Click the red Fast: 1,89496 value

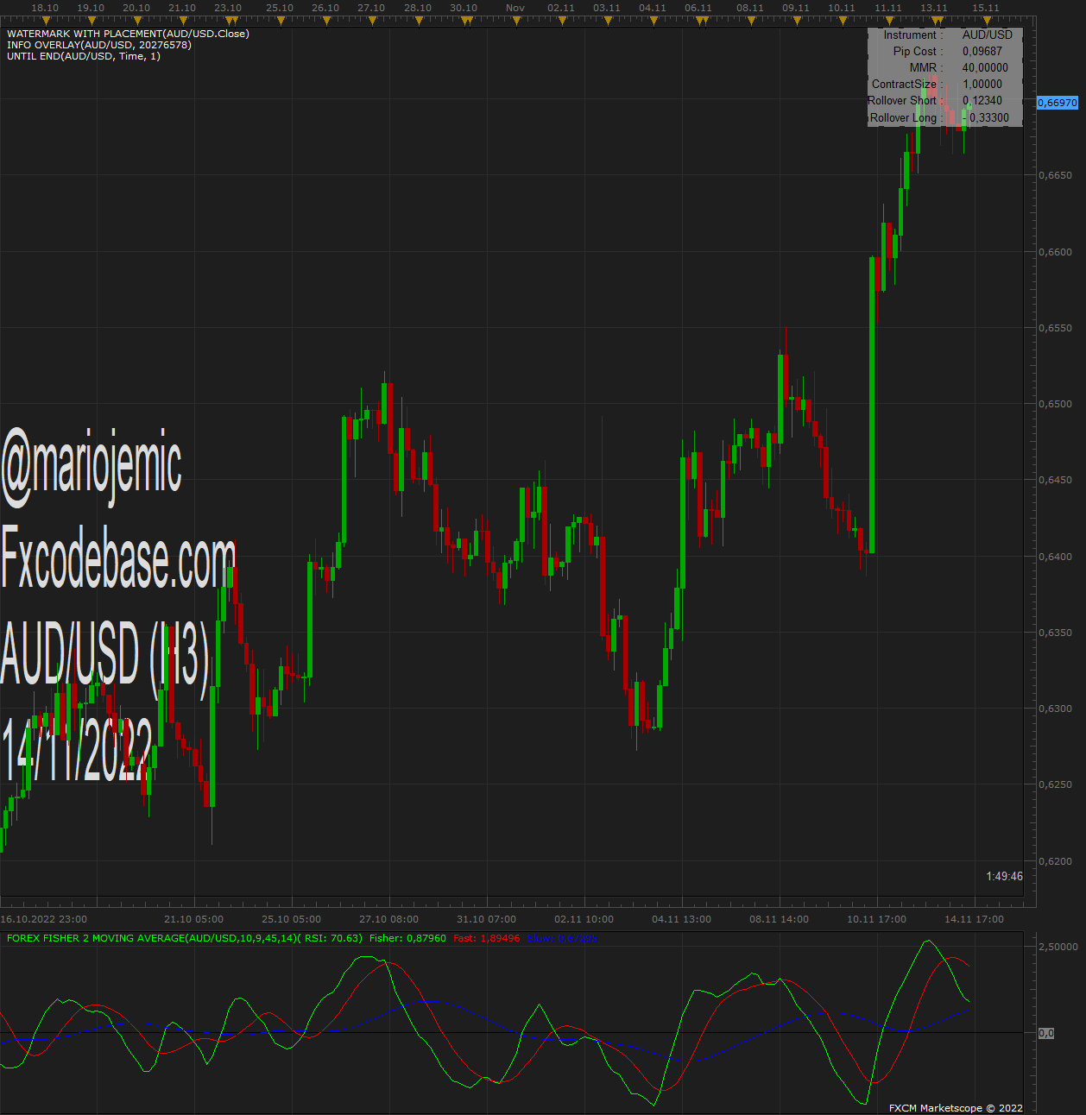coord(486,938)
